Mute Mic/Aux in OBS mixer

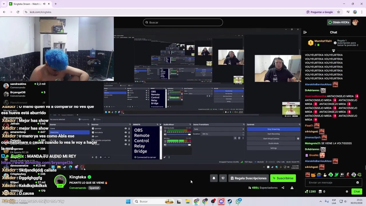coord(165,145)
